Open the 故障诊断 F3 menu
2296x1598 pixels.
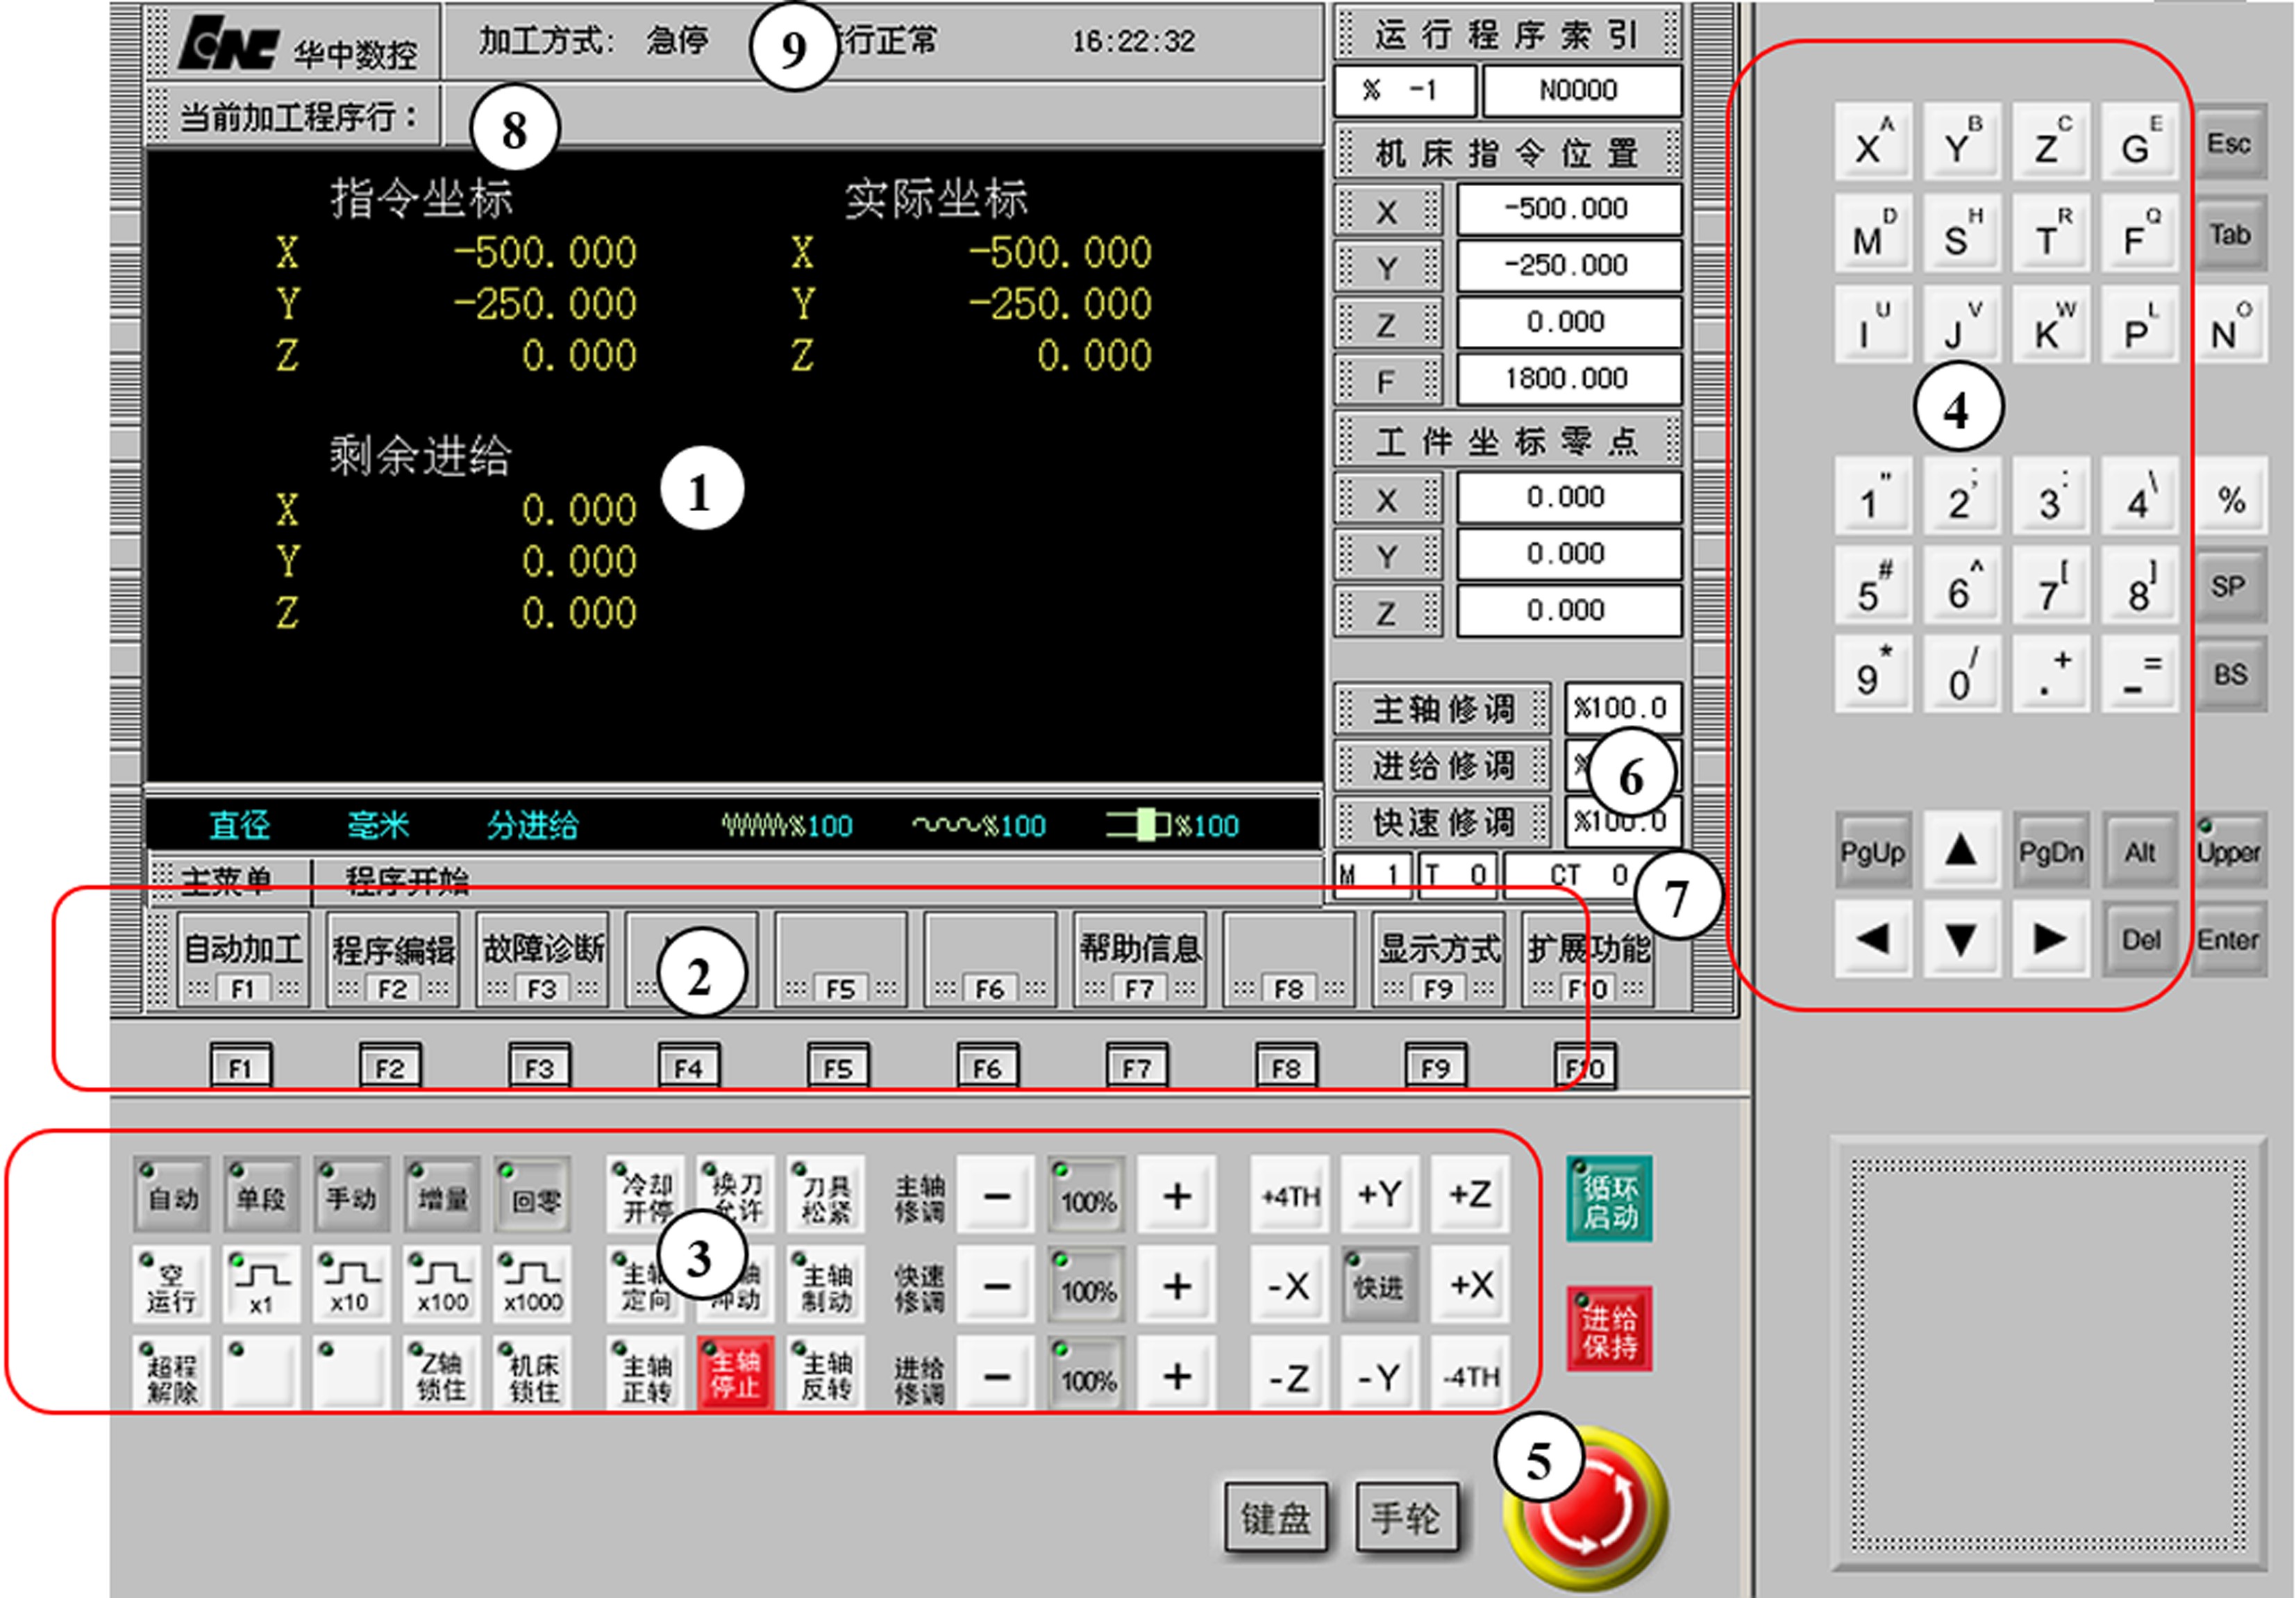[542, 959]
